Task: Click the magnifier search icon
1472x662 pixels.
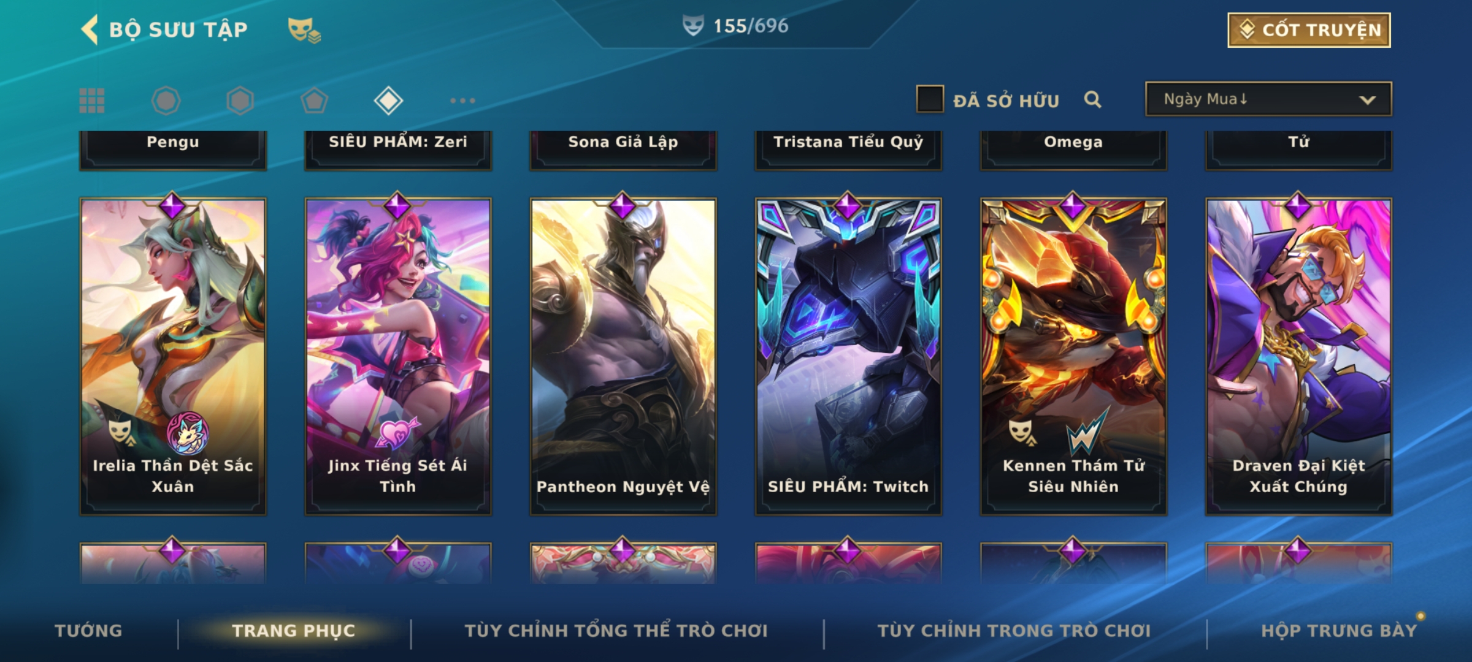Action: point(1092,99)
